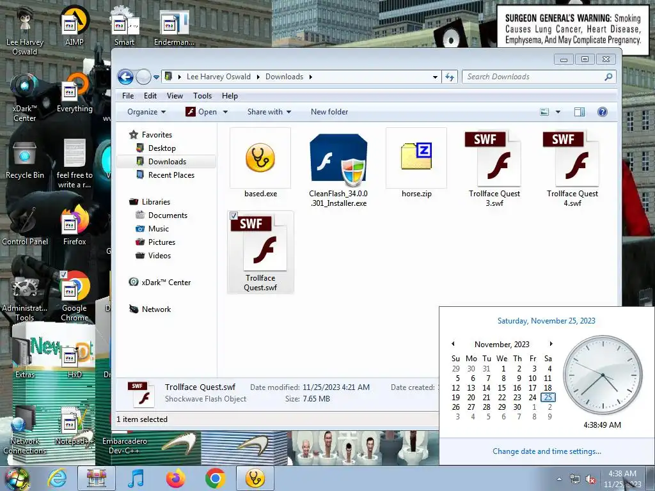Open the view options dropdown arrow
Screen dimensions: 655x491
[x=558, y=112]
